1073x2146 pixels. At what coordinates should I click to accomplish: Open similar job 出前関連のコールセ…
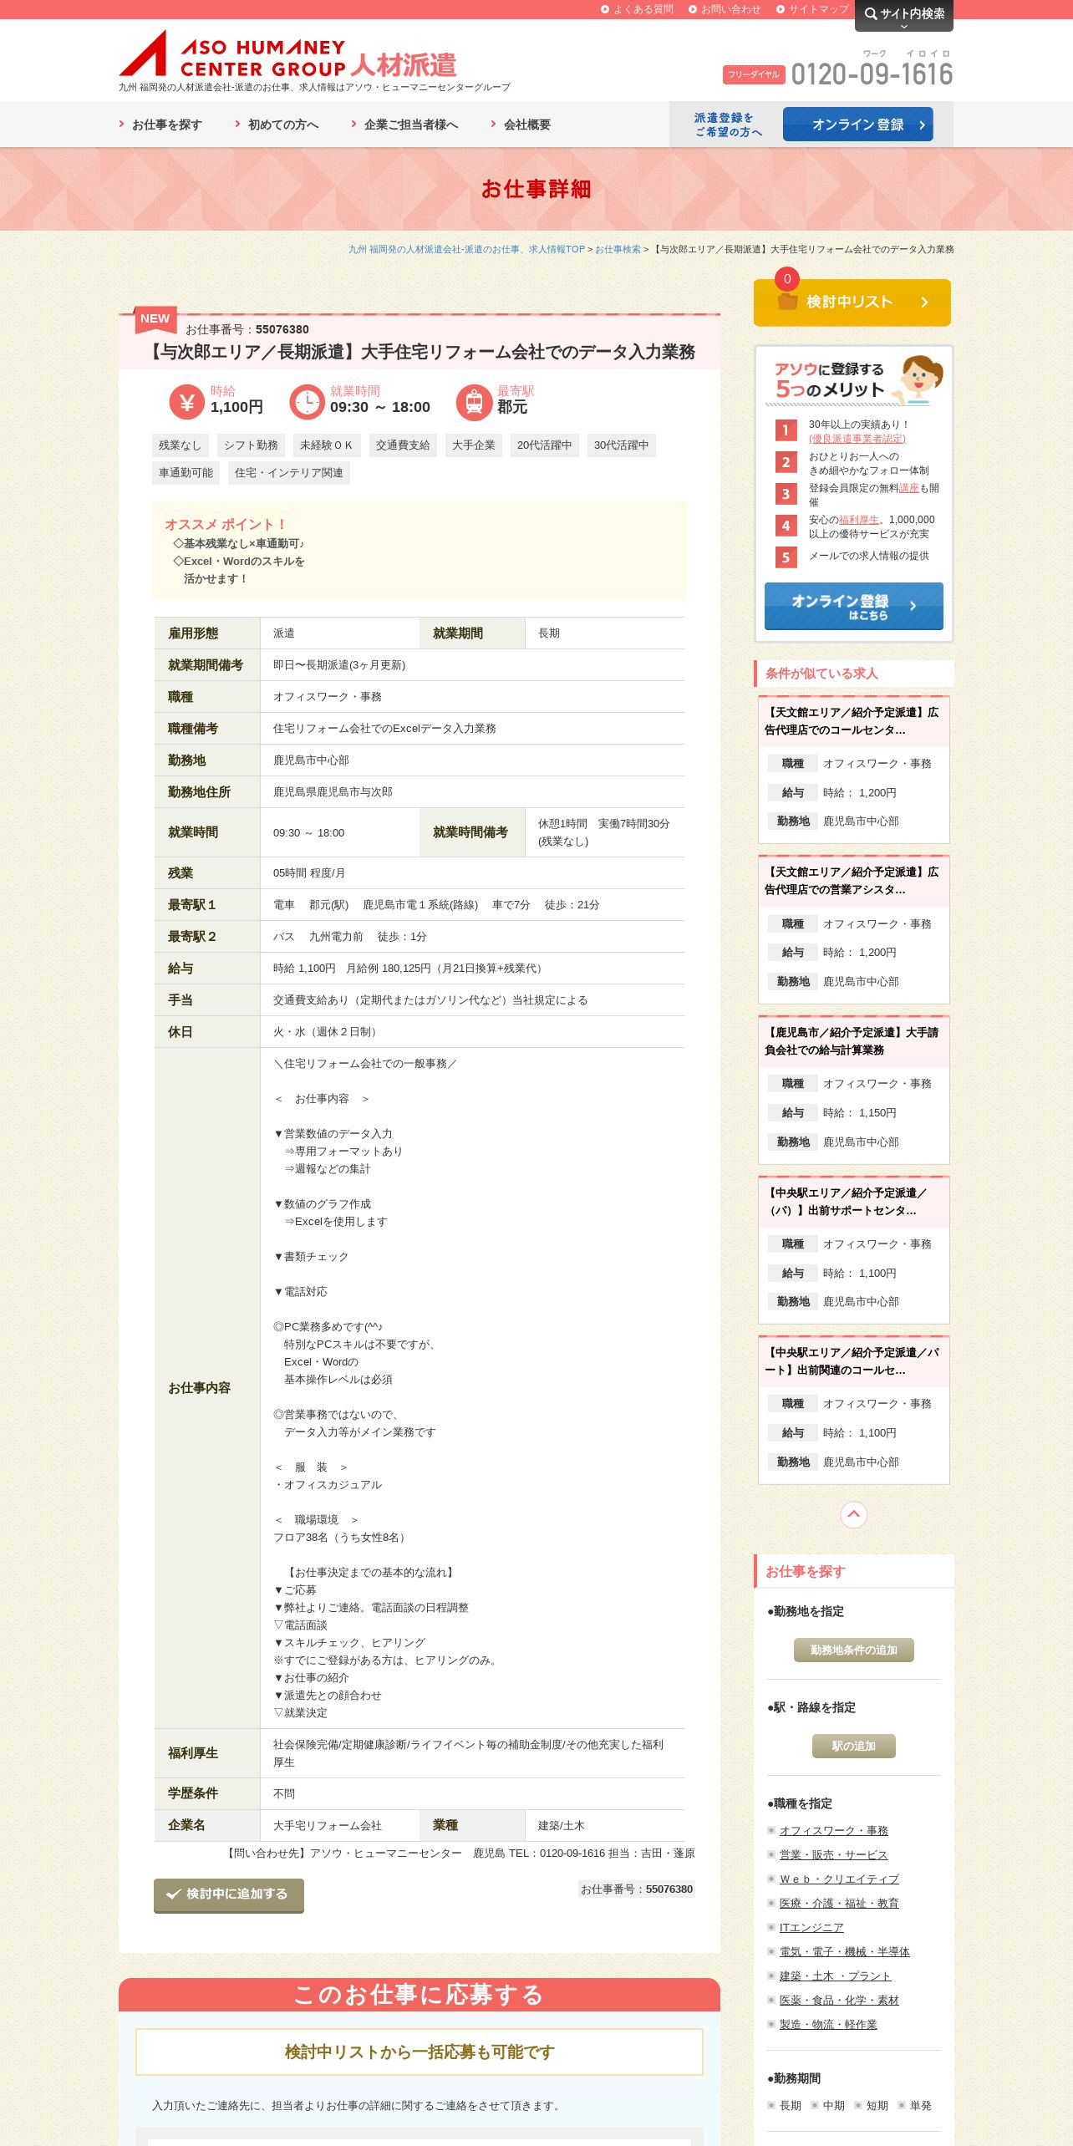(x=853, y=1360)
